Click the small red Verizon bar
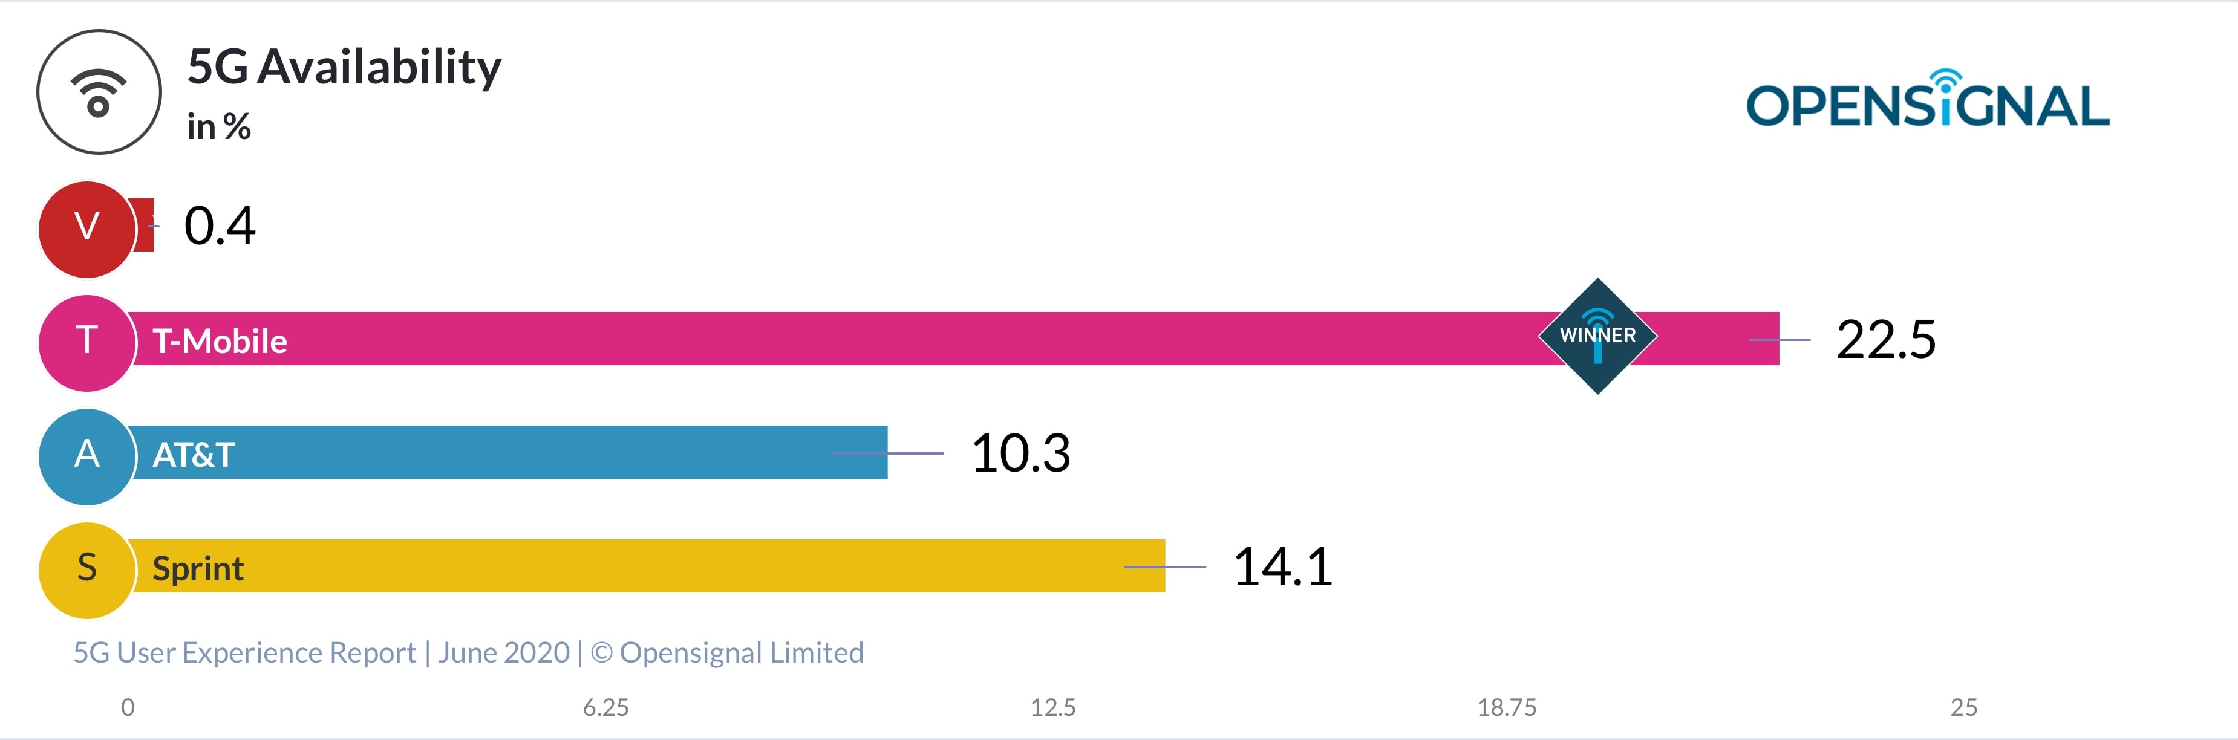Image resolution: width=2238 pixels, height=740 pixels. tap(145, 226)
